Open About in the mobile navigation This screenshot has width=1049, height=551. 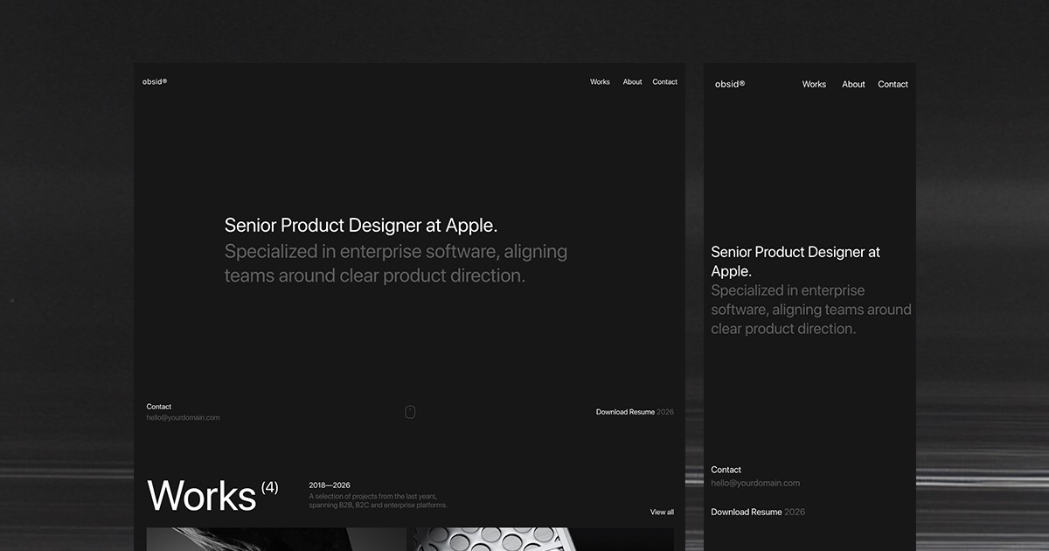(x=853, y=84)
